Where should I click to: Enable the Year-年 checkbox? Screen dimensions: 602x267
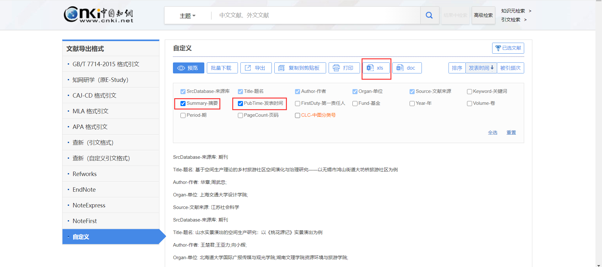click(412, 104)
